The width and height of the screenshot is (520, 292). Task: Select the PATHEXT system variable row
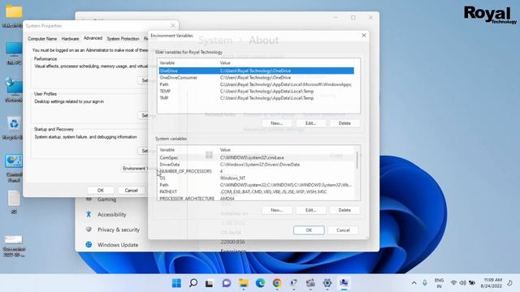[x=257, y=191]
